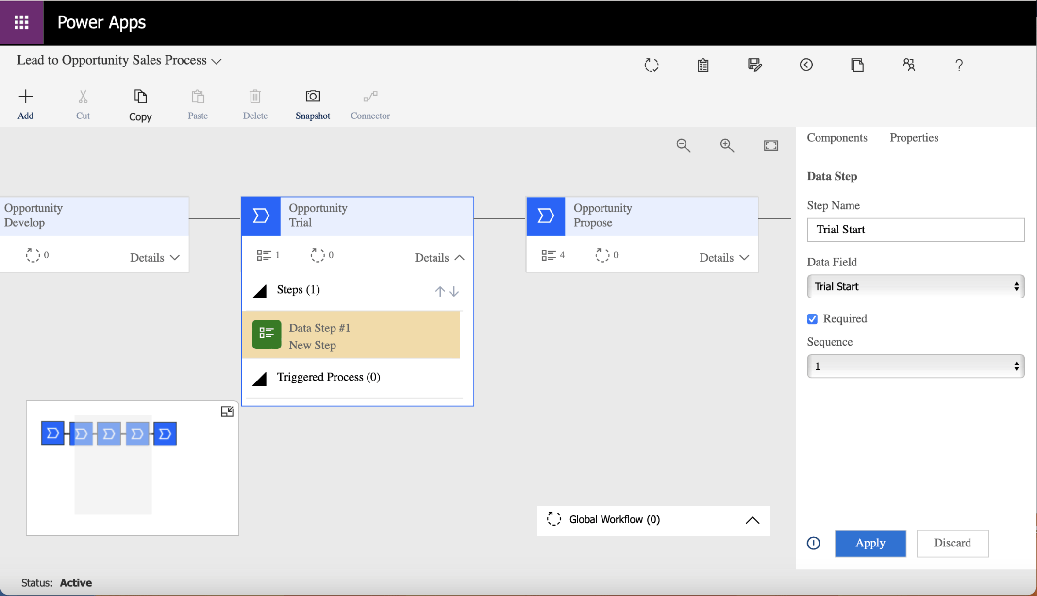The image size is (1037, 596).
Task: Expand Details of Opportunity Propose stage
Action: [x=724, y=257]
